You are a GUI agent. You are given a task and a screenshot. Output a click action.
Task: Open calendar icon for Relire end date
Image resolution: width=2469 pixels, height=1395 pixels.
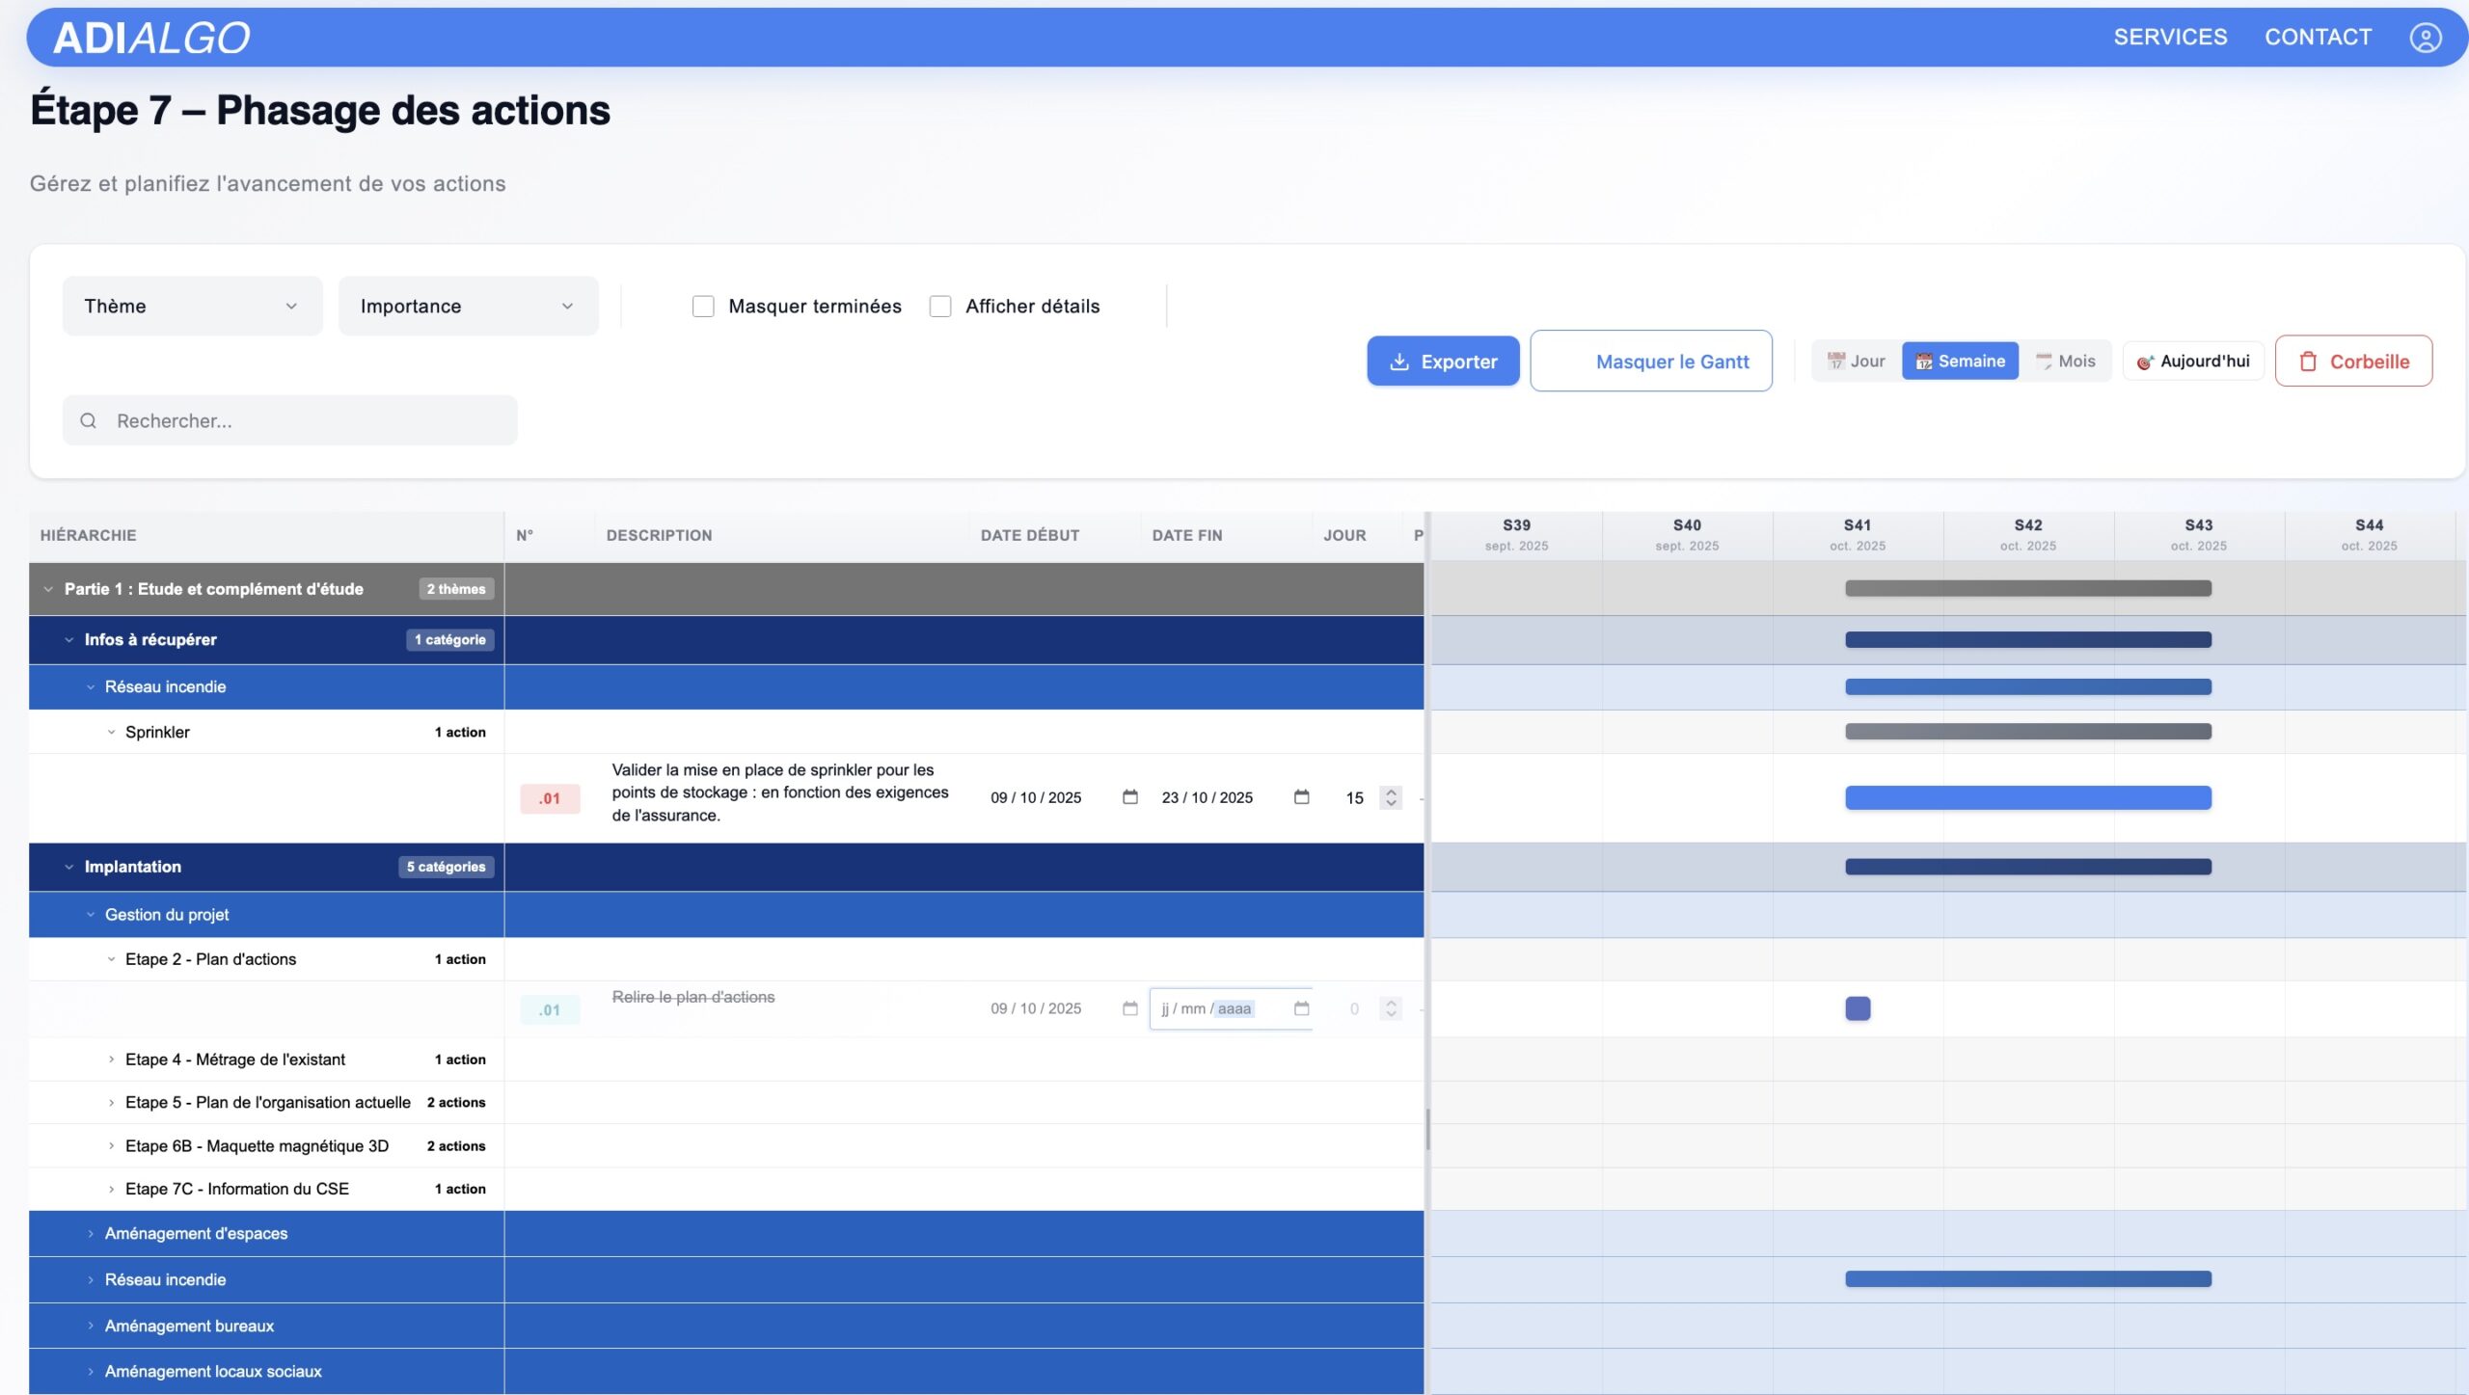click(x=1301, y=1008)
